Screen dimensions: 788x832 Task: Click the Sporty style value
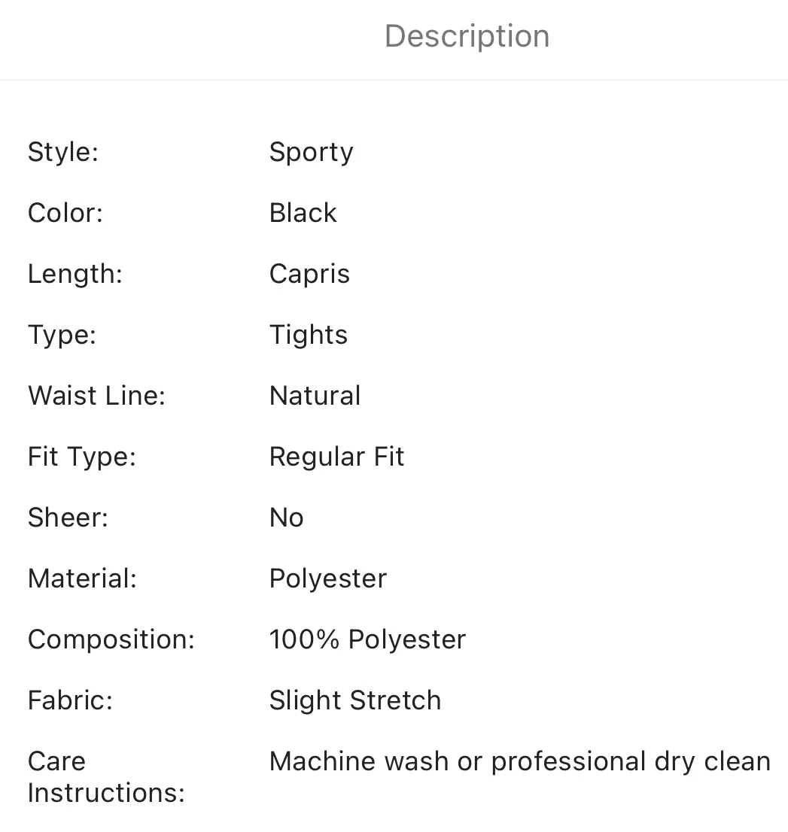[x=311, y=152]
